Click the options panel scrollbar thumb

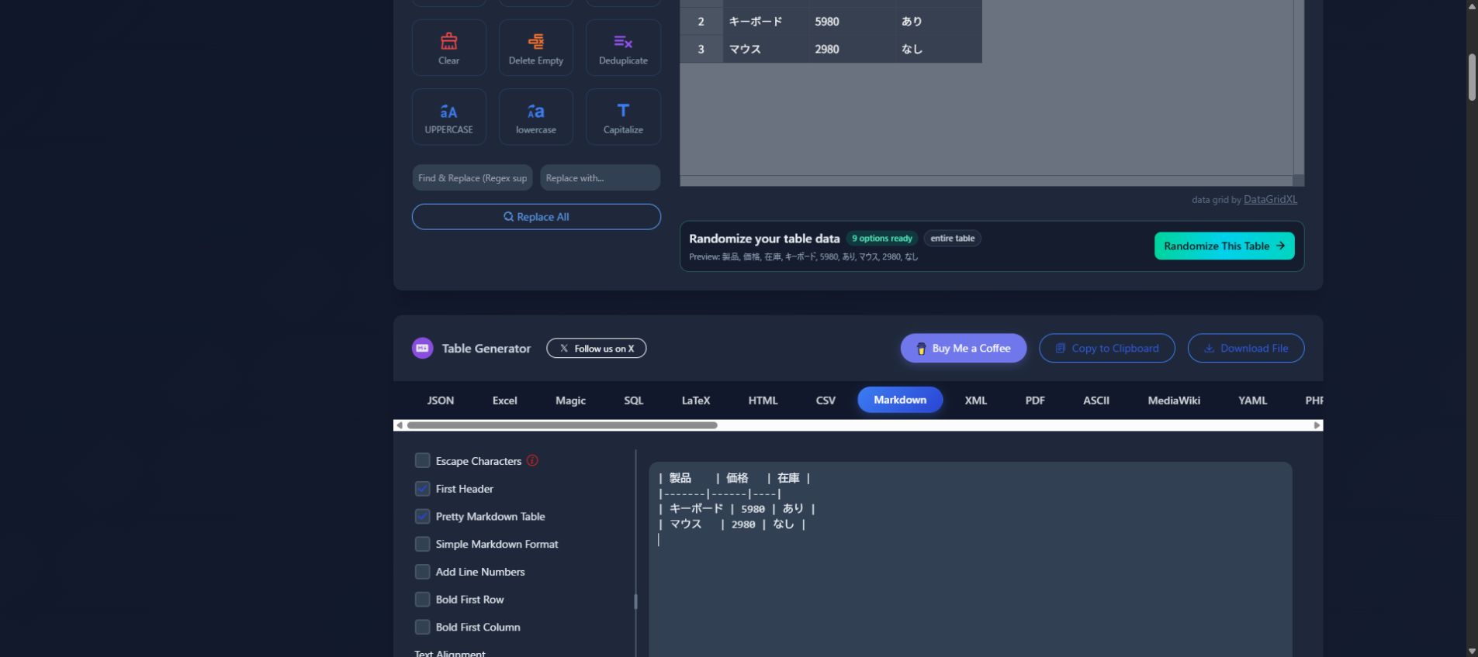coord(635,601)
